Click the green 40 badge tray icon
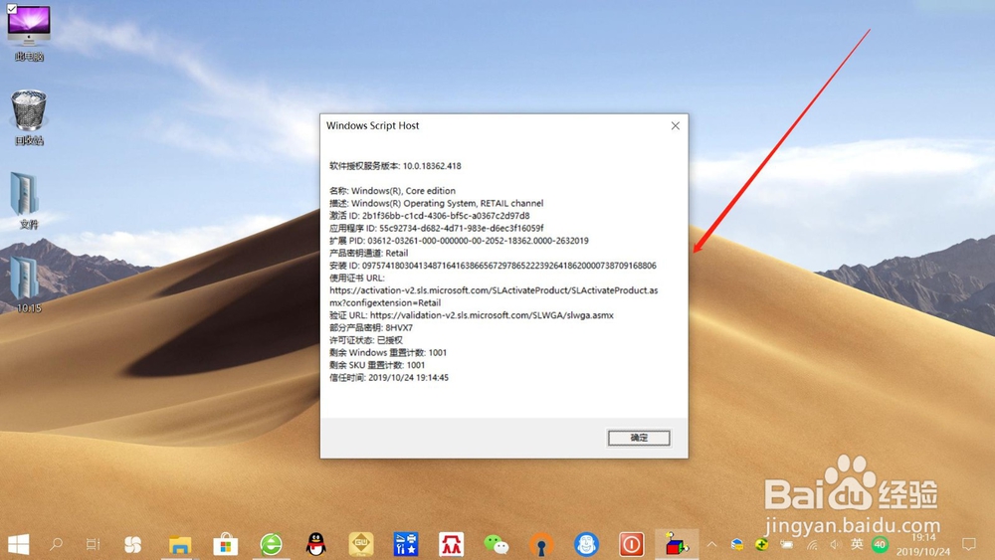995x560 pixels. pyautogui.click(x=881, y=544)
